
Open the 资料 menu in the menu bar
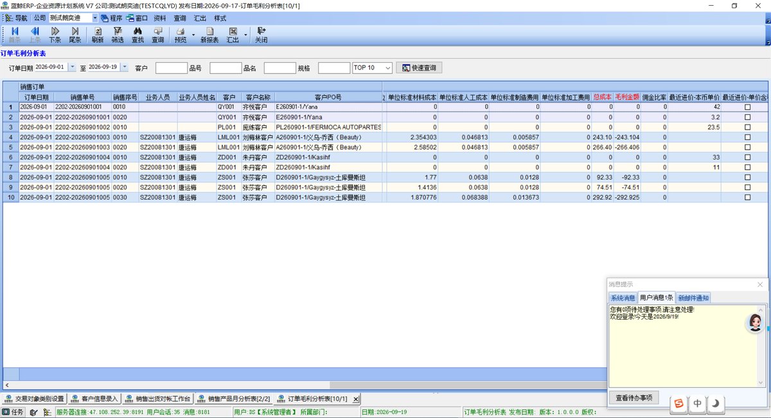(160, 19)
